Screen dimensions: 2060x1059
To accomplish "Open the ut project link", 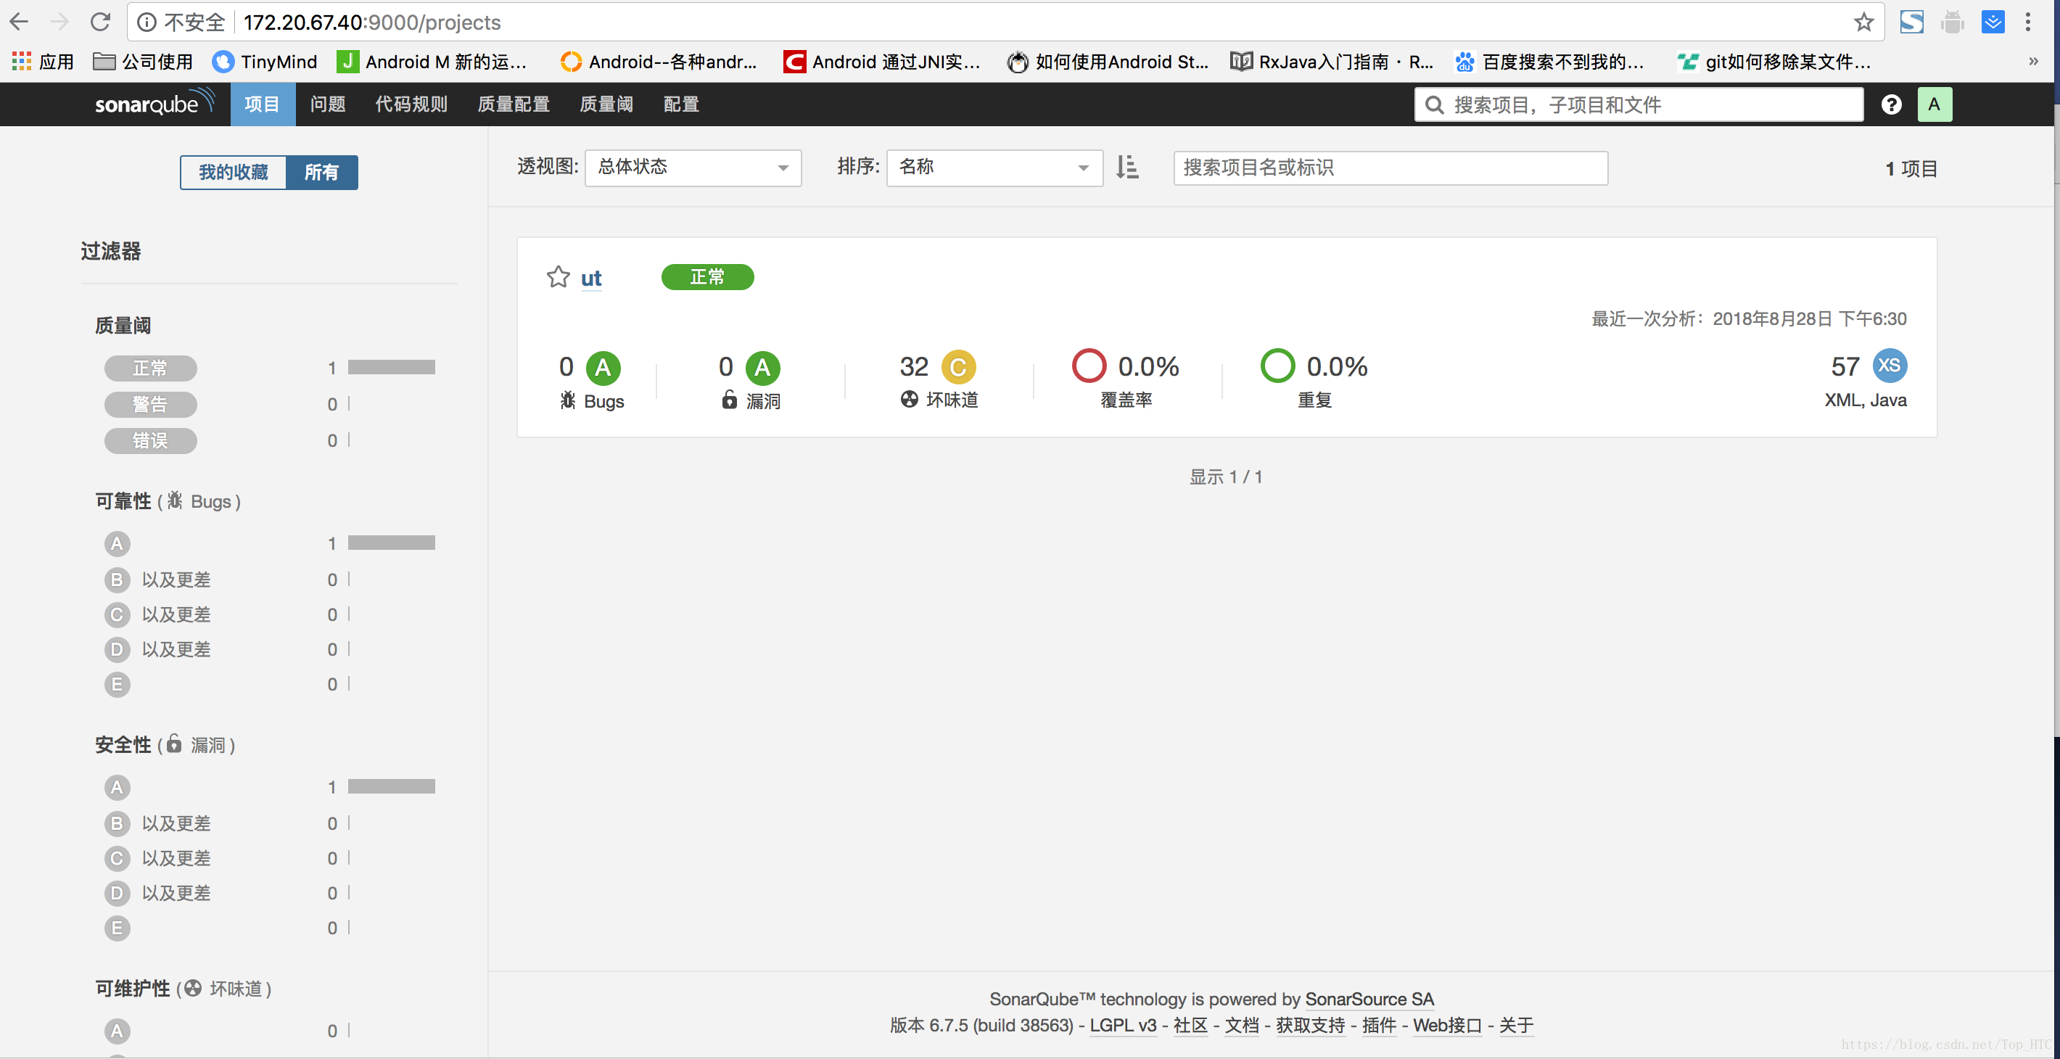I will coord(591,278).
